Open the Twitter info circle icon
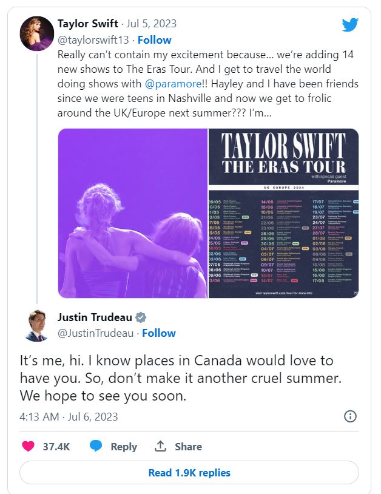This screenshot has height=494, width=381. tap(350, 416)
